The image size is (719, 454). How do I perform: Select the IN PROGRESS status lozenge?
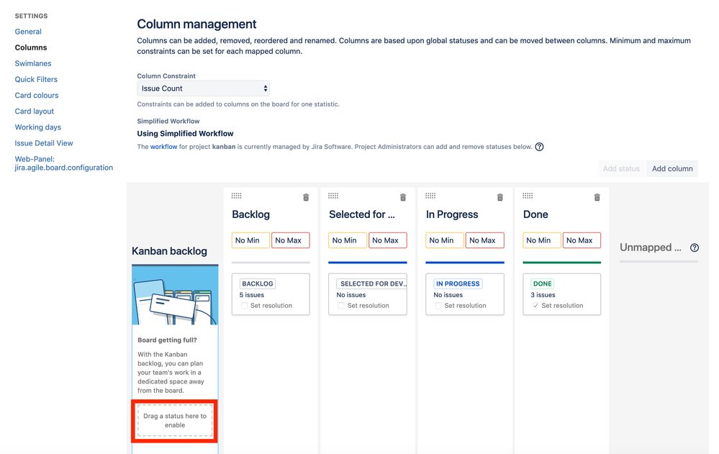(x=458, y=284)
